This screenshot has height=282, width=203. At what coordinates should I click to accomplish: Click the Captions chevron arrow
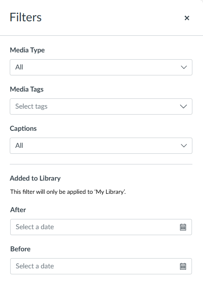coord(184,146)
